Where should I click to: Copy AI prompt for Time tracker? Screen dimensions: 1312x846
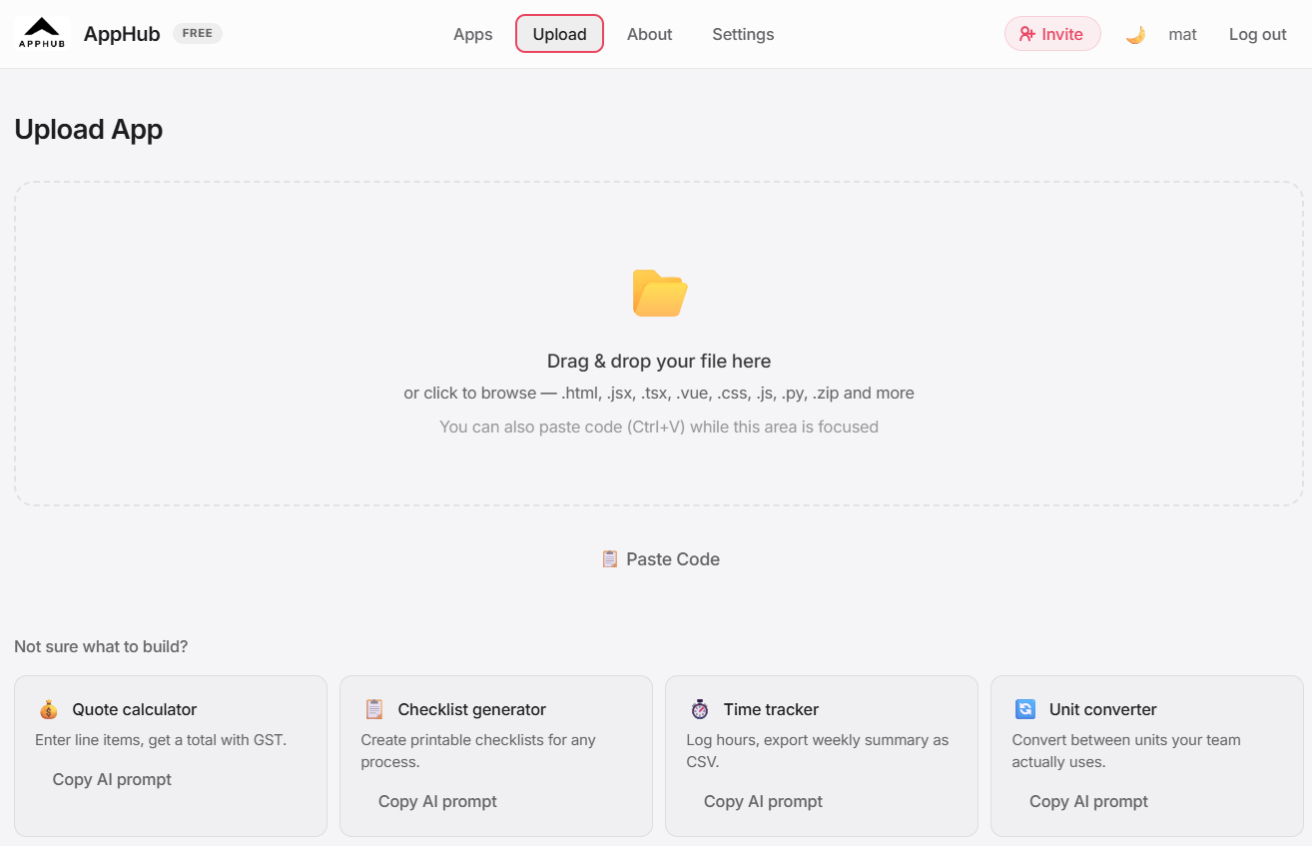[x=763, y=801]
